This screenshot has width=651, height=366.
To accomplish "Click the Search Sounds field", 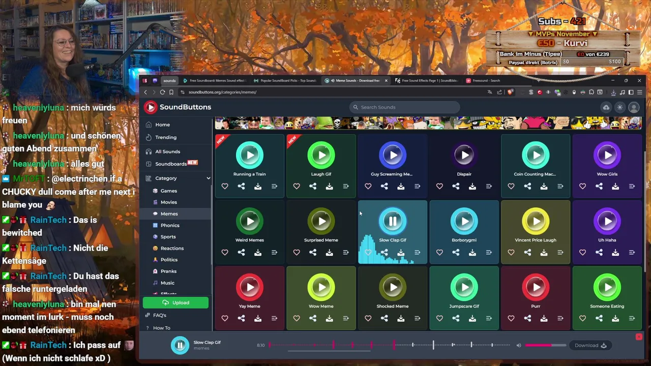I will tap(405, 107).
